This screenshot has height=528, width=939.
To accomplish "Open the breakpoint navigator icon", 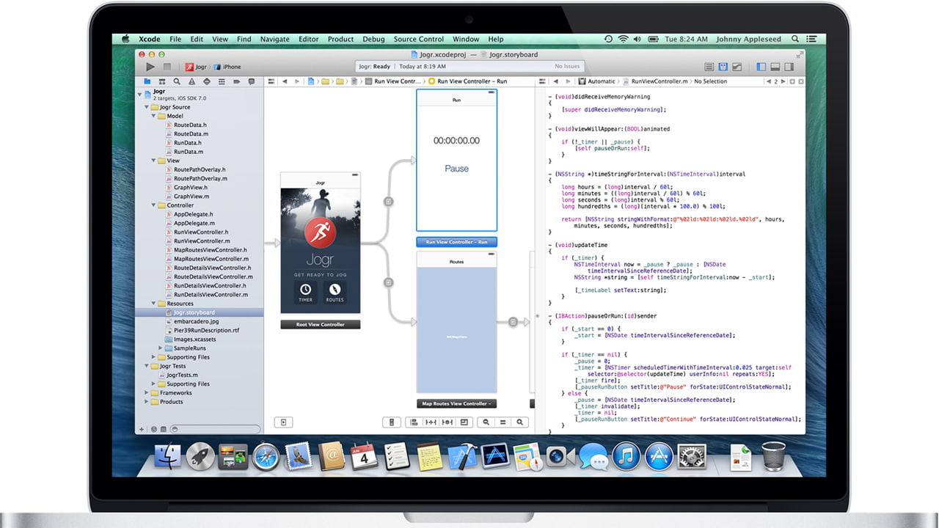I will pyautogui.click(x=236, y=81).
